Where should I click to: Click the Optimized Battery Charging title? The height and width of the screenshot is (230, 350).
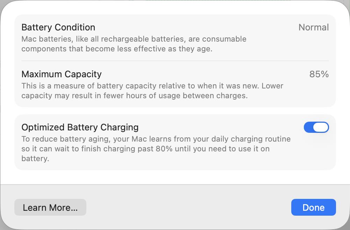click(x=80, y=127)
